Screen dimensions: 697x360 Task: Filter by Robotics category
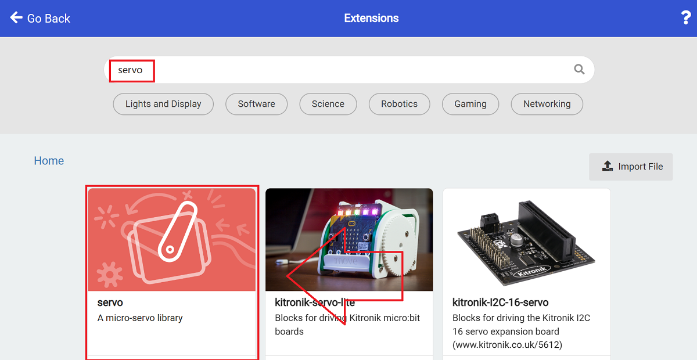pos(400,104)
